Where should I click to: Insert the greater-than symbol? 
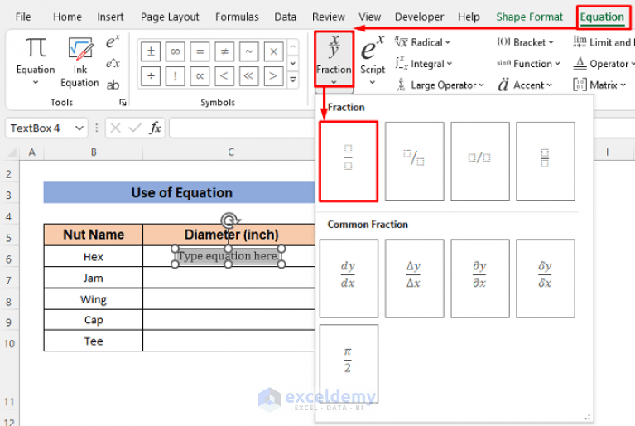click(x=273, y=76)
